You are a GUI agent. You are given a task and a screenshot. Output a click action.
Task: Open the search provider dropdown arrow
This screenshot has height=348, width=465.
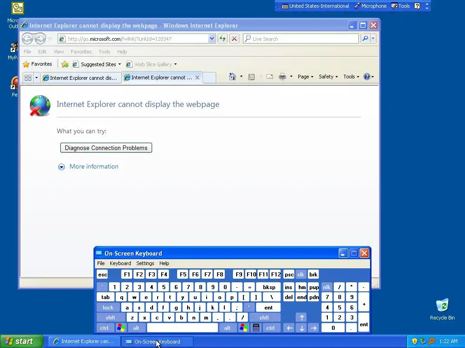[373, 39]
